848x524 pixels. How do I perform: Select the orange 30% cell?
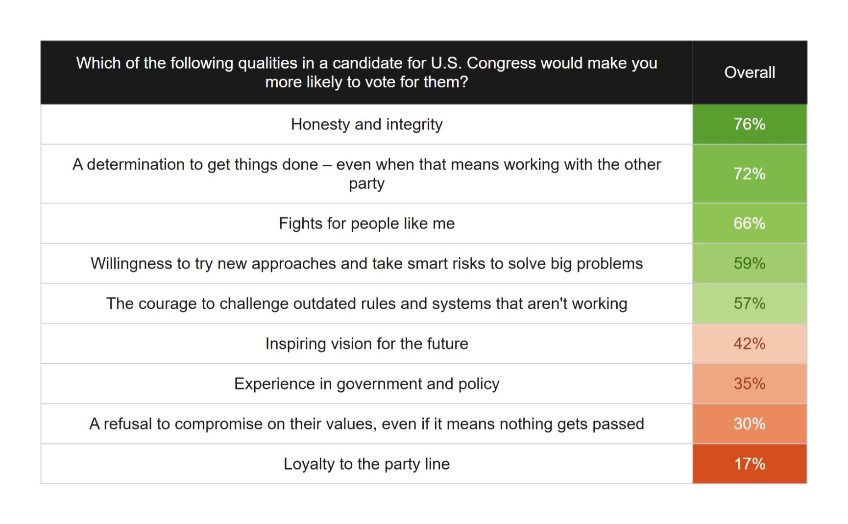tap(750, 424)
